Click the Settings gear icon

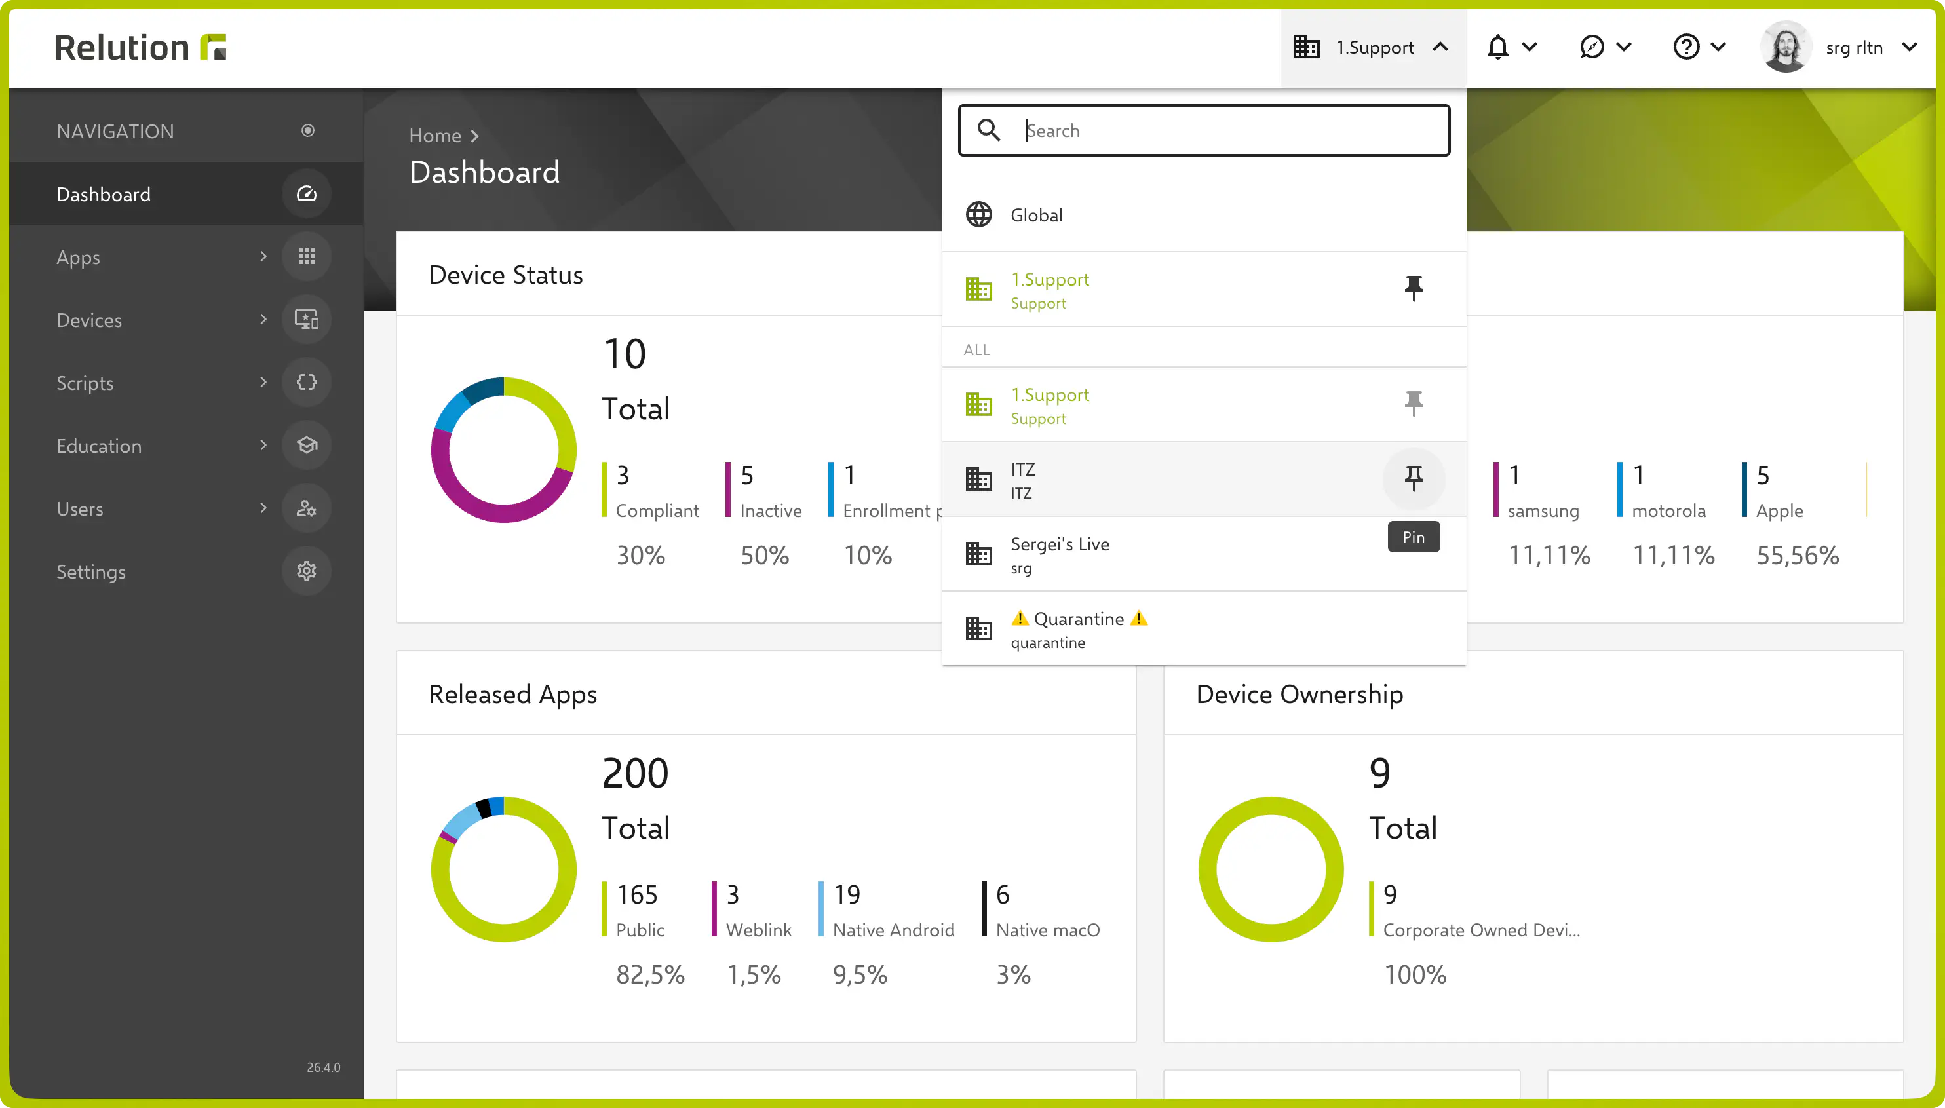pos(306,571)
